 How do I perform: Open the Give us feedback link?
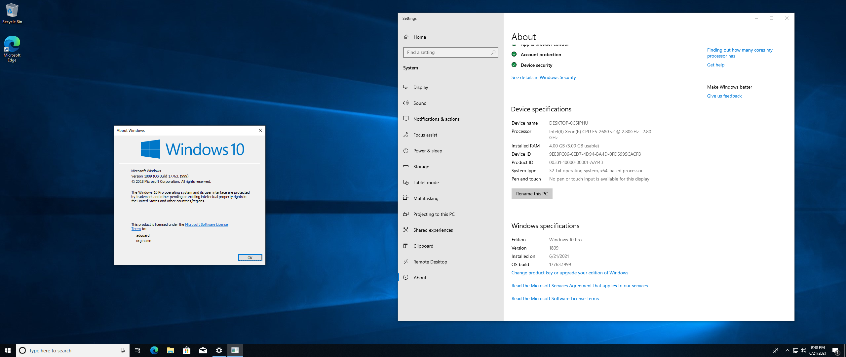tap(724, 96)
